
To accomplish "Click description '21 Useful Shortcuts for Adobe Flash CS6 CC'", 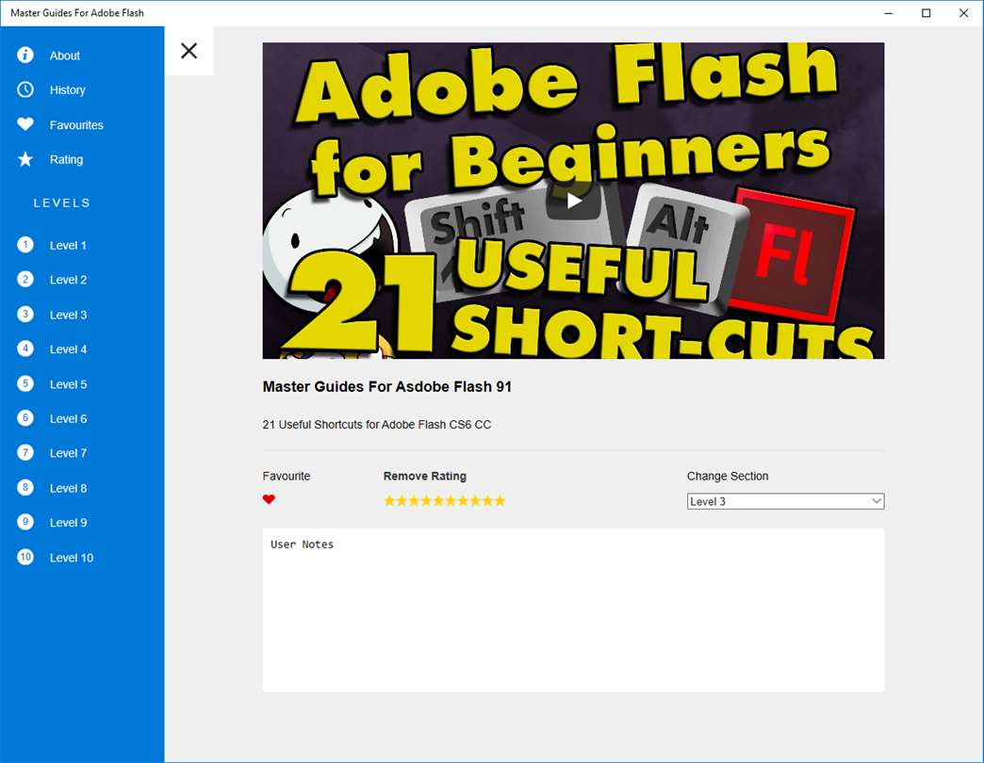I will (376, 425).
